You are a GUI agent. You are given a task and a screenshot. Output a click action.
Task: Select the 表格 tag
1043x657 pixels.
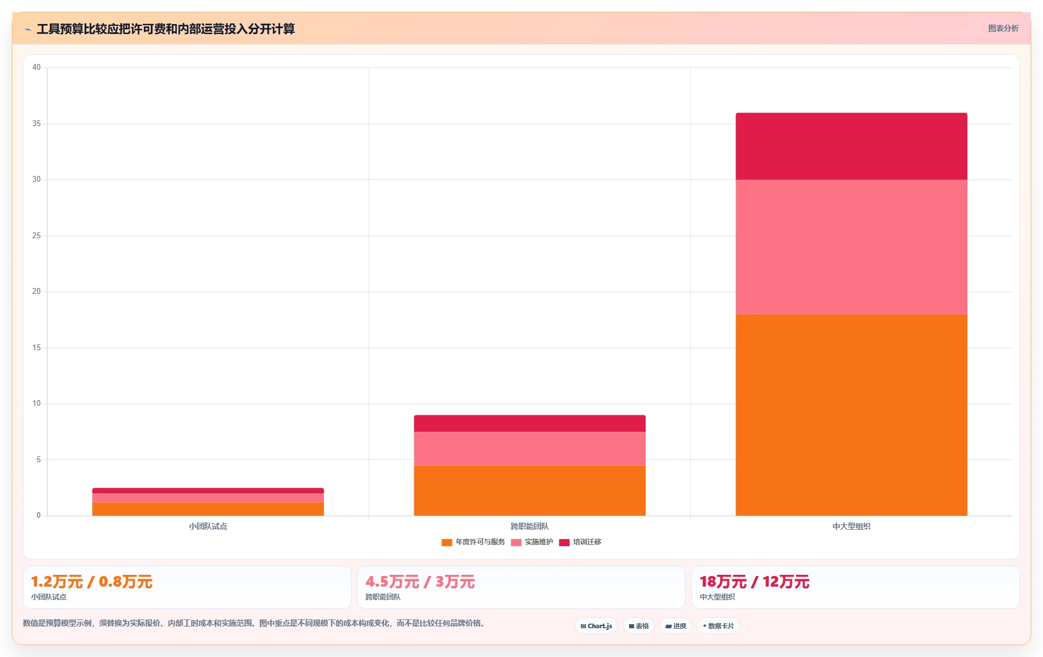(639, 626)
